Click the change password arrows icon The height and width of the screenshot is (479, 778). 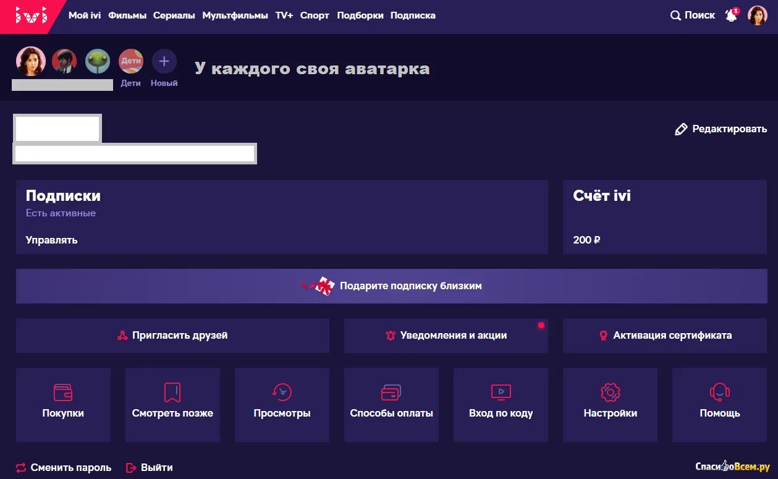(x=21, y=468)
